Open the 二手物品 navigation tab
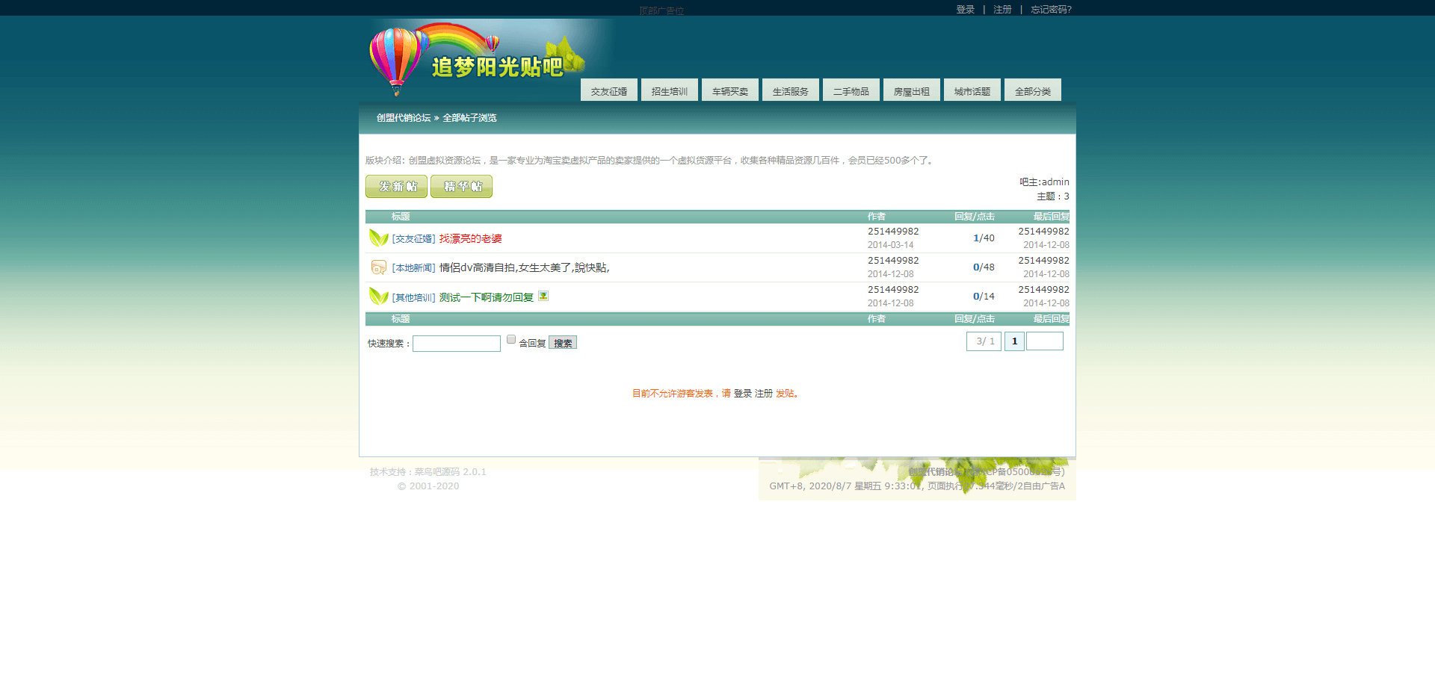Screen dimensions: 1435x688 (851, 91)
